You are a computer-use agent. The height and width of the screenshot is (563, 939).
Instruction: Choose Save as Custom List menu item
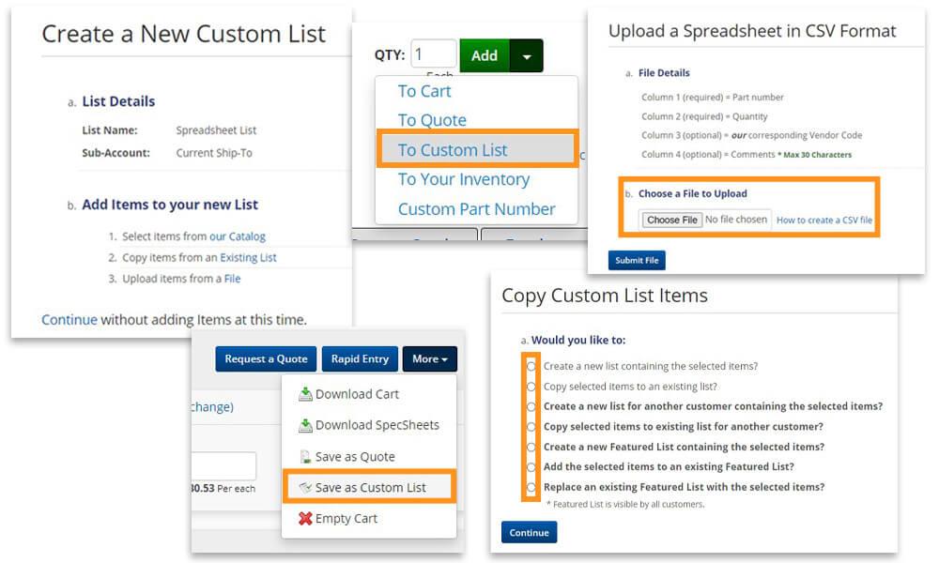pyautogui.click(x=370, y=488)
